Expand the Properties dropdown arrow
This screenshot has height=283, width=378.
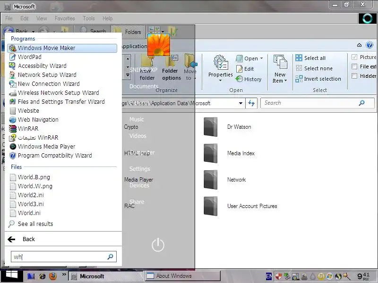tap(220, 80)
